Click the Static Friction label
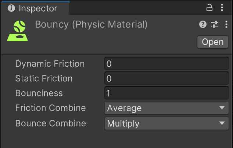This screenshot has height=148, width=233. (x=44, y=78)
